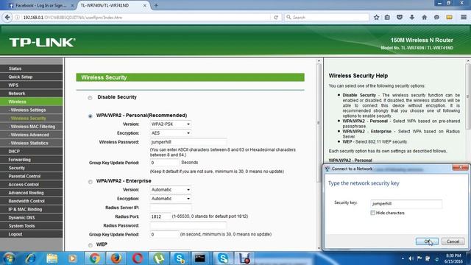
Task: Open Quick Setup in sidebar
Action: (x=32, y=77)
